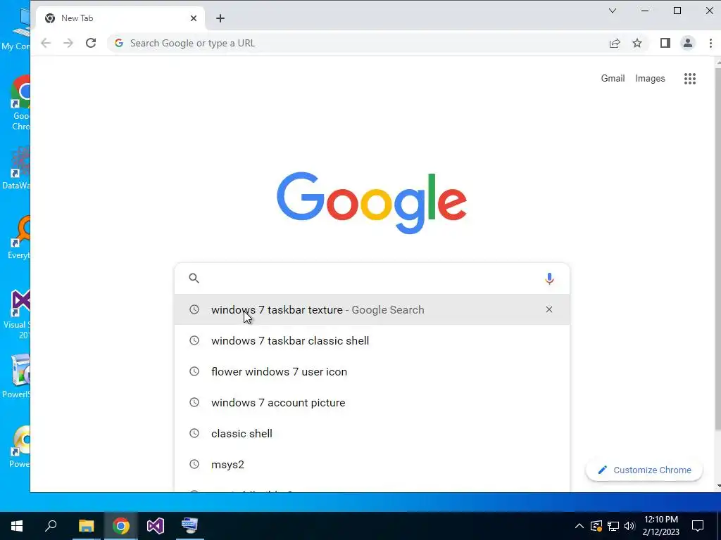Share this page icon in address bar

point(614,43)
